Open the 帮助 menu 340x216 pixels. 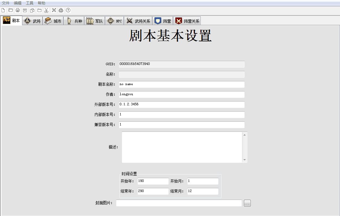click(x=41, y=3)
